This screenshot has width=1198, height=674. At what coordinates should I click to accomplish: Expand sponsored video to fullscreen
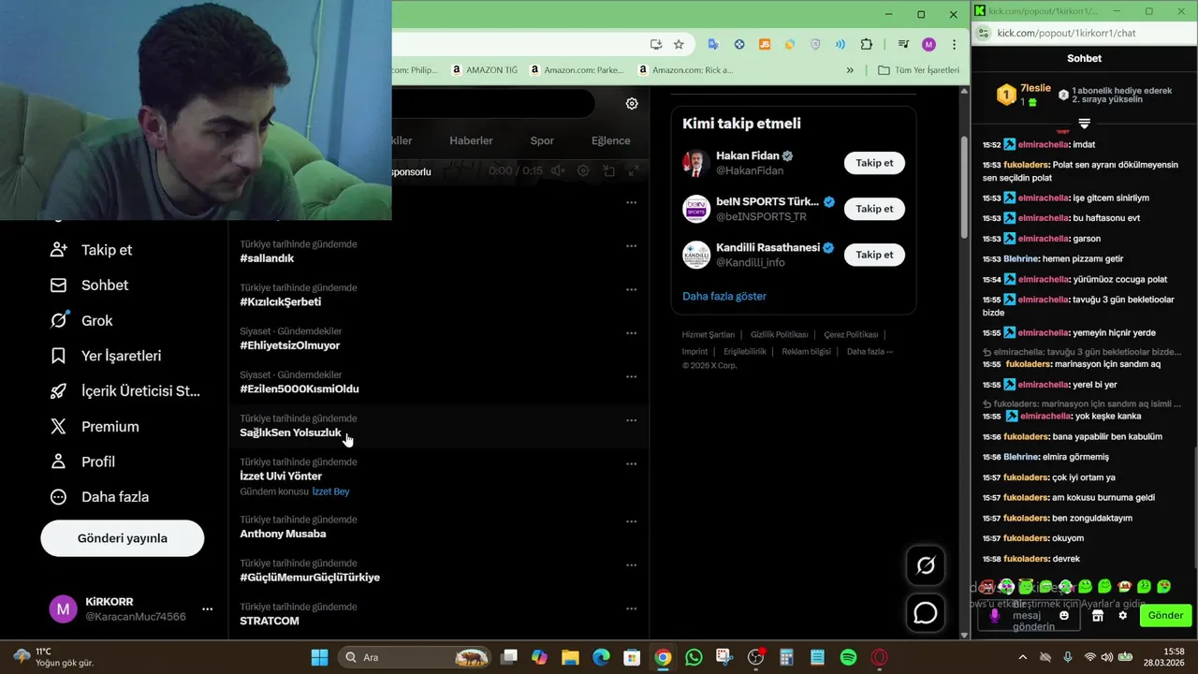point(634,170)
